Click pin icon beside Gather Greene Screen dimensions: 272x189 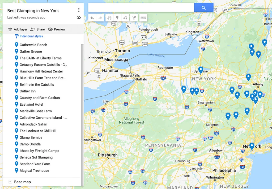[x=16, y=51]
